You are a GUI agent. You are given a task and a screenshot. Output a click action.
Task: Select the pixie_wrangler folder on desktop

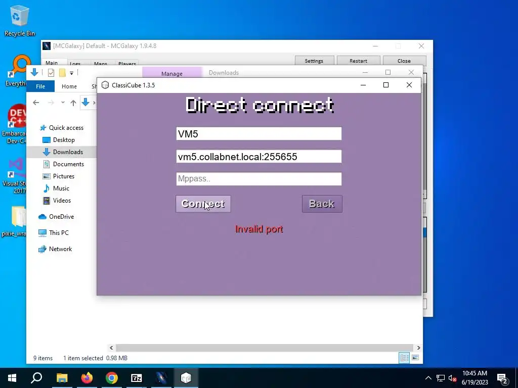coord(14,221)
